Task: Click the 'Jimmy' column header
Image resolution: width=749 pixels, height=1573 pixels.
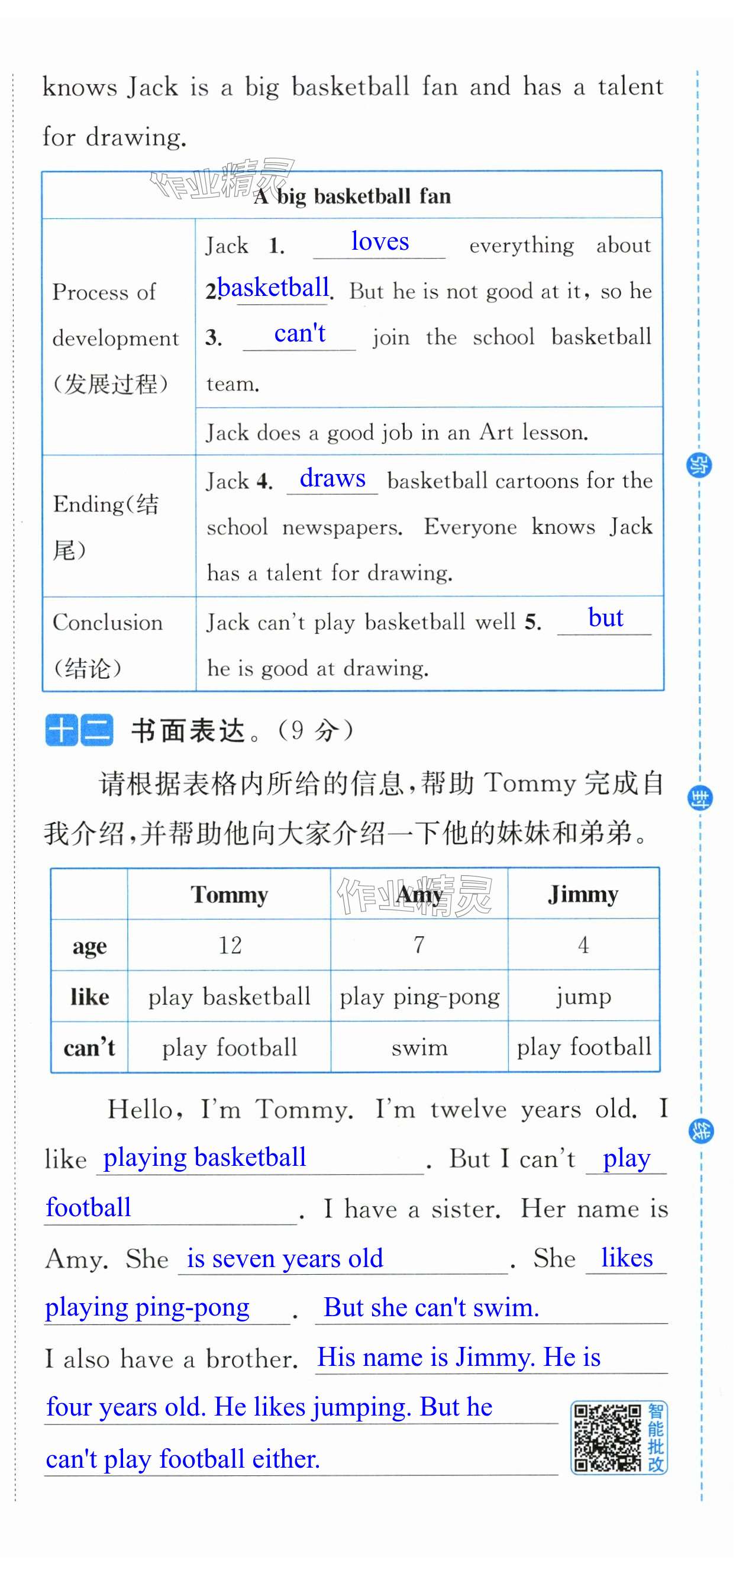Action: pos(583,895)
